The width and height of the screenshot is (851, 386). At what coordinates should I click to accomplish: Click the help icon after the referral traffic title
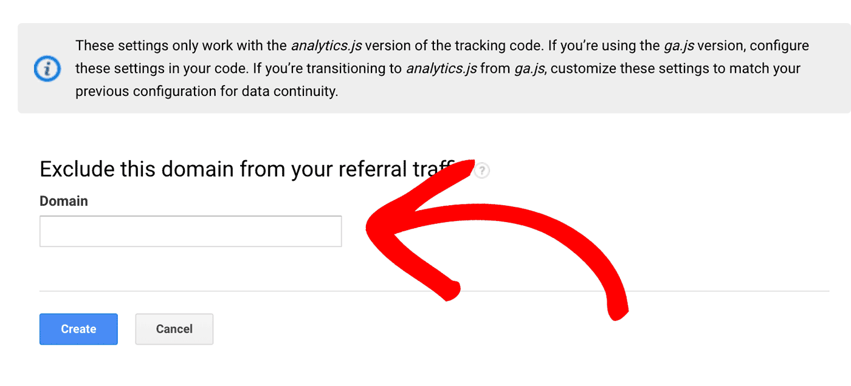click(x=482, y=171)
